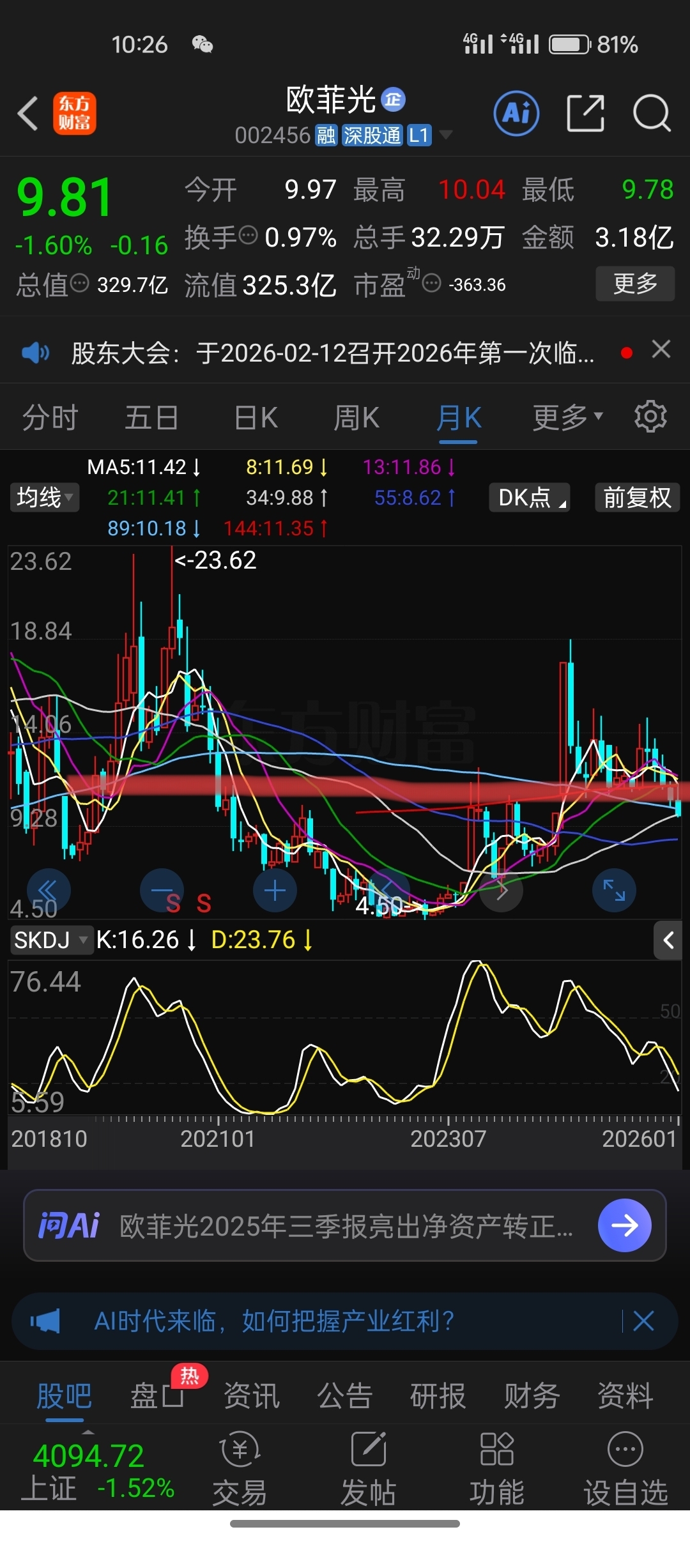This screenshot has width=690, height=1541.
Task: Open the search magnifier icon
Action: (652, 113)
